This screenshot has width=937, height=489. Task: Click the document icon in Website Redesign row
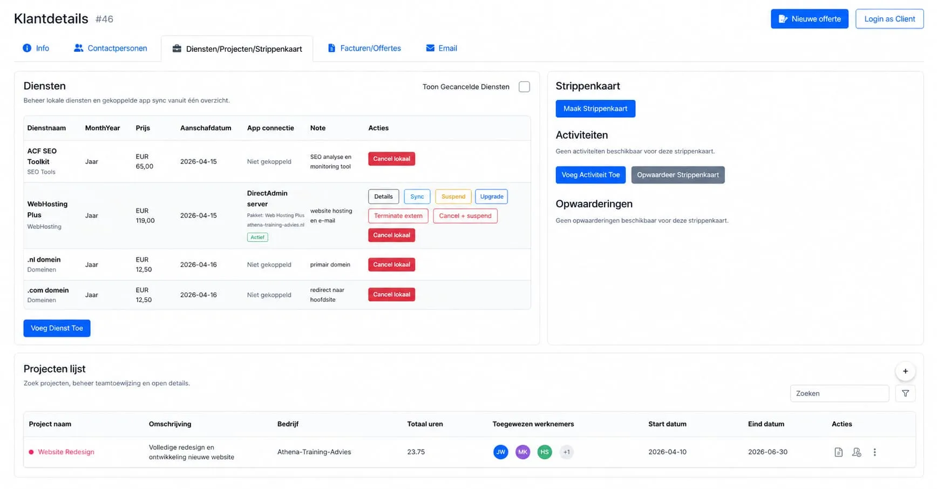pos(838,452)
